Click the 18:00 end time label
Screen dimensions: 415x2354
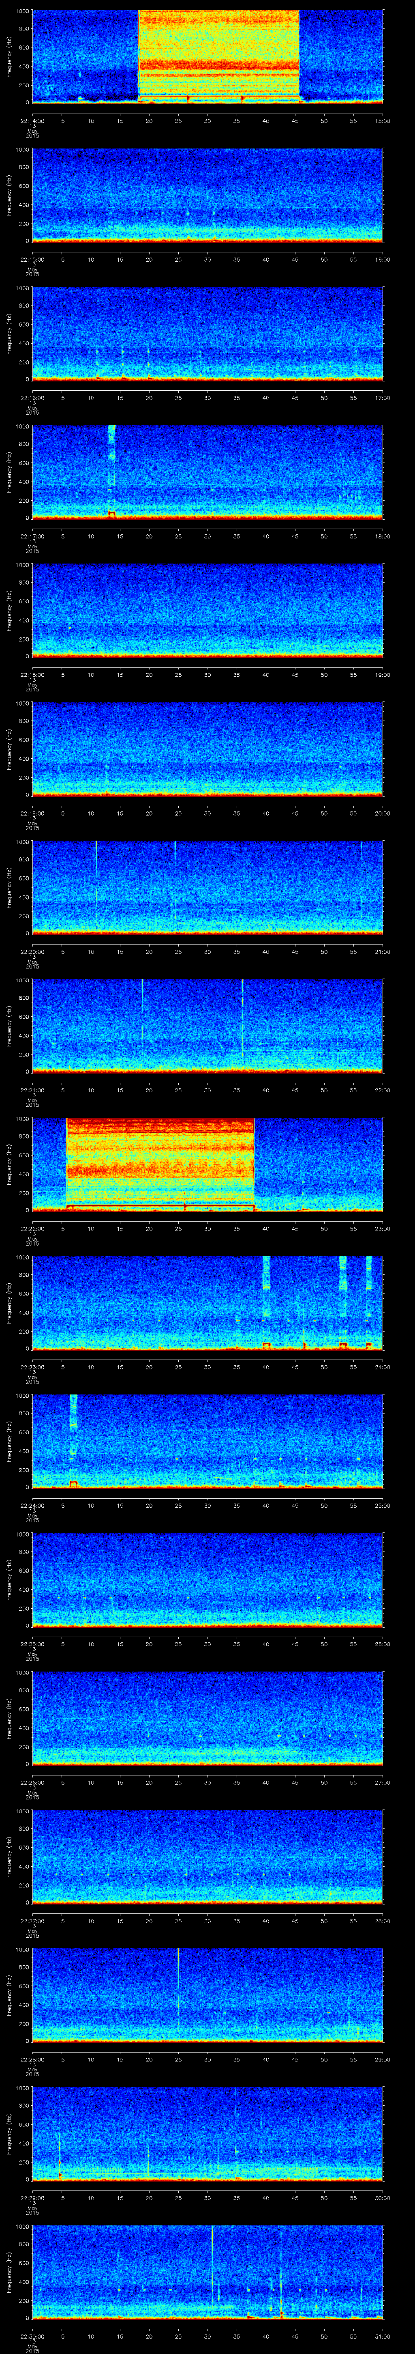click(x=382, y=536)
